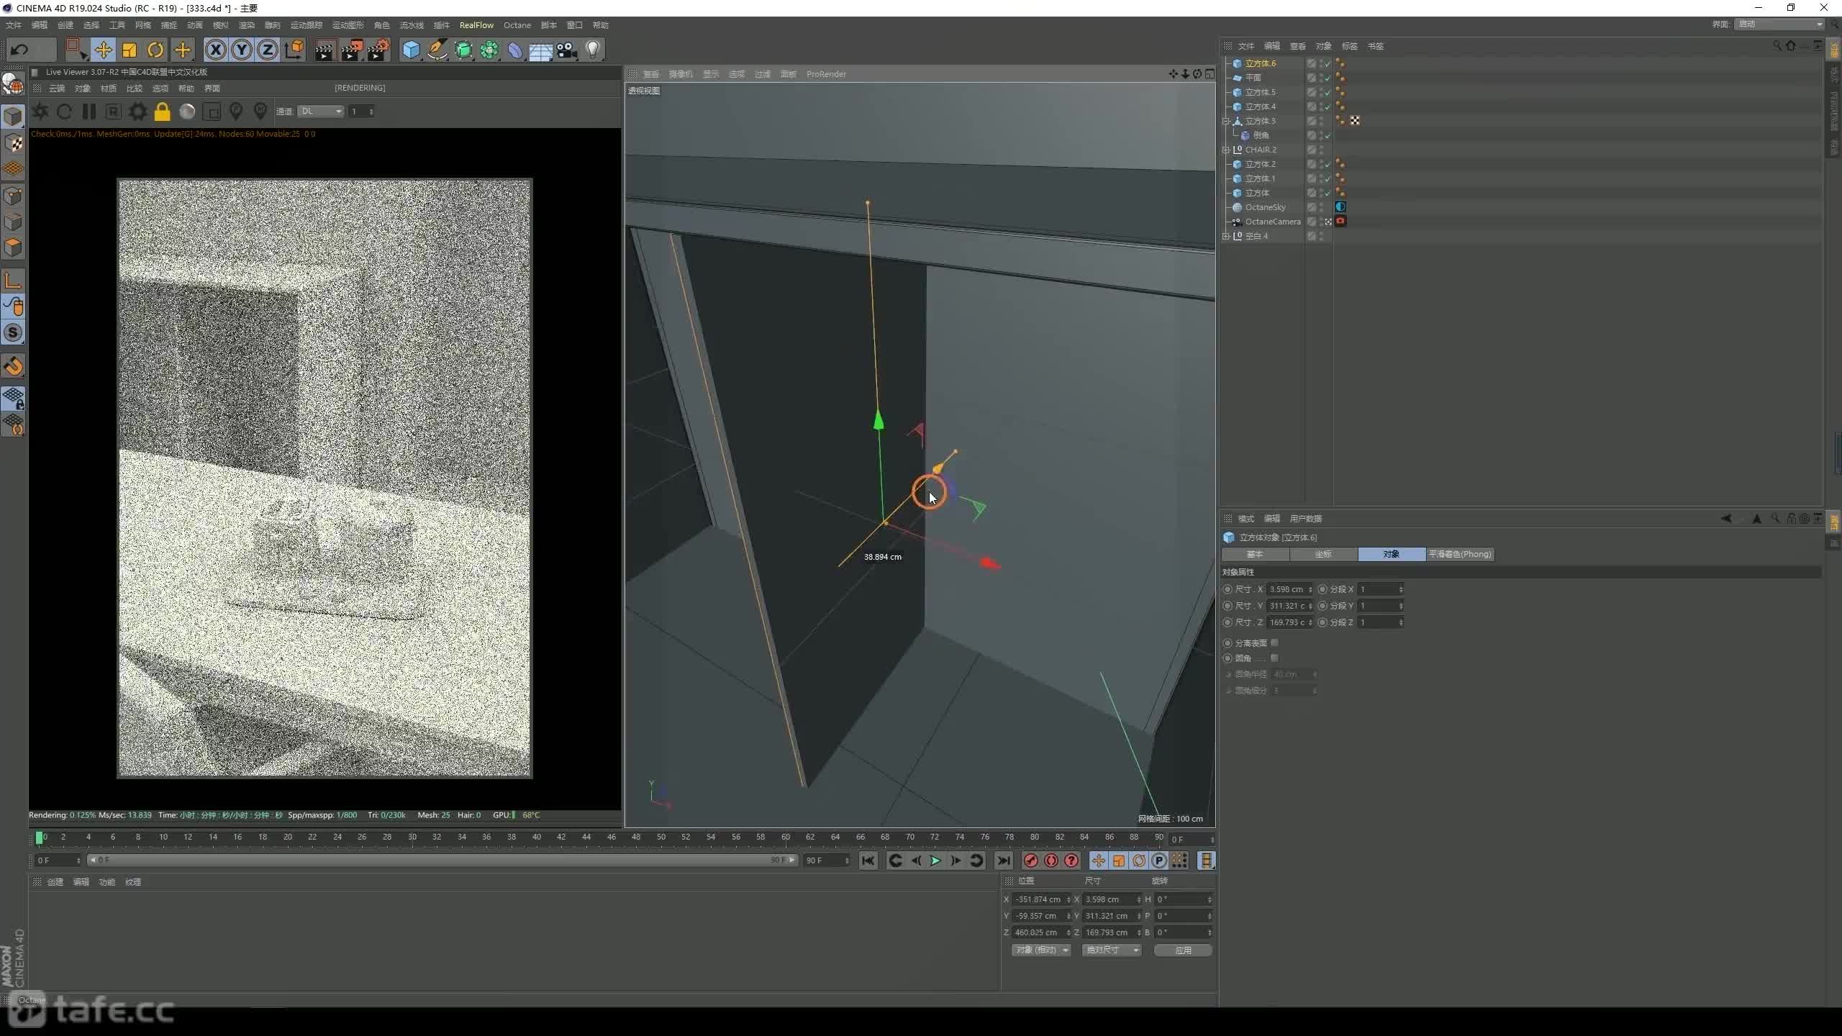Screen dimensions: 1842x1036
Task: Restart Live Viewer render (circular arrow)
Action: tap(64, 112)
